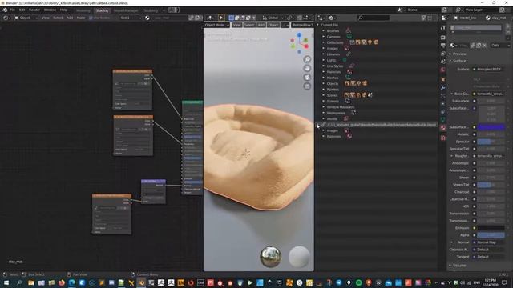Expand the Cameras entry in outliner

click(324, 37)
